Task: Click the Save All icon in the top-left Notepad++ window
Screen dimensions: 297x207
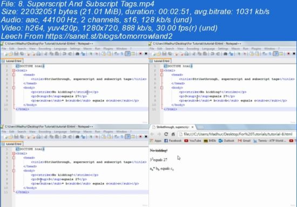Action: (x=22, y=54)
